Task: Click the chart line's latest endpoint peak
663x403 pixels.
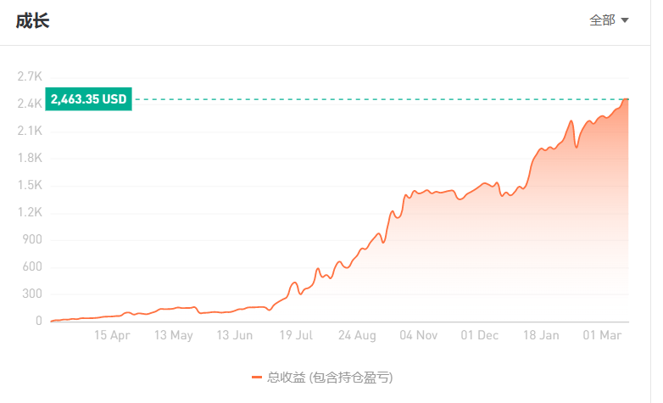Action: point(627,99)
